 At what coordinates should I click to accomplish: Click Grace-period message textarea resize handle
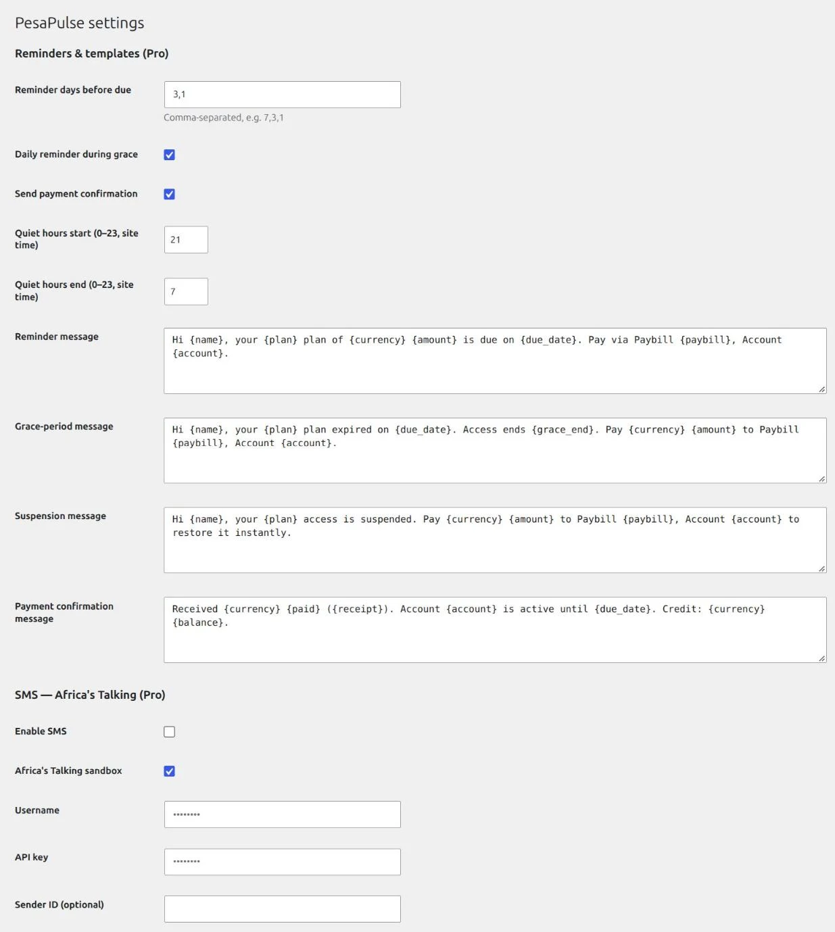point(821,479)
